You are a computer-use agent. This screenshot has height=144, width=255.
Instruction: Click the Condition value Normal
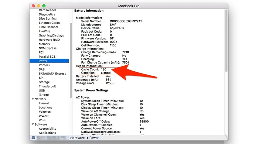coord(106,73)
